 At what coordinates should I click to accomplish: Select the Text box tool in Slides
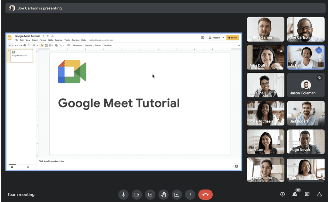[x=46, y=45]
